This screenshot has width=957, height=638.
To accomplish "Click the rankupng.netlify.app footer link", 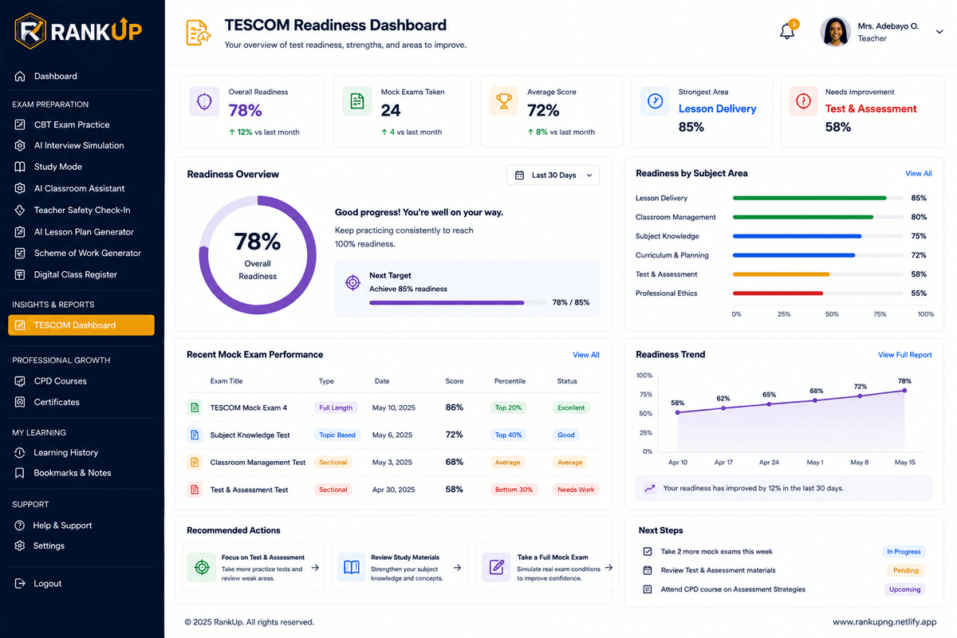I will [884, 622].
